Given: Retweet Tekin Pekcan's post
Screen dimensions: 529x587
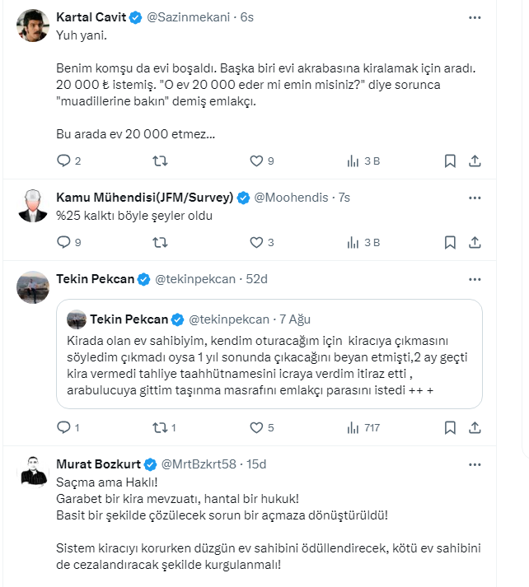Looking at the screenshot, I should pyautogui.click(x=161, y=427).
